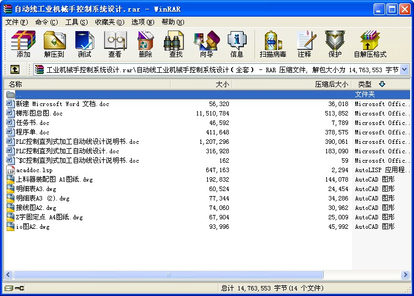This screenshot has width=414, height=296.
Task: Click the 删除 (Delete) toolbar icon
Action: pyautogui.click(x=145, y=44)
